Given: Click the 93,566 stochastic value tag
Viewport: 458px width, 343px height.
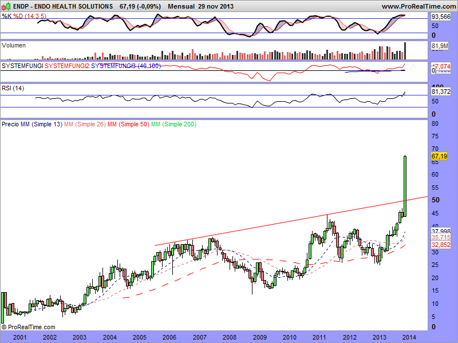Looking at the screenshot, I should (441, 17).
